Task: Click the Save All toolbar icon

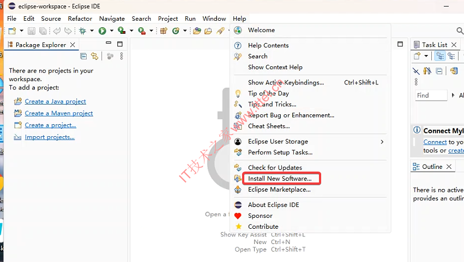Action: (43, 31)
